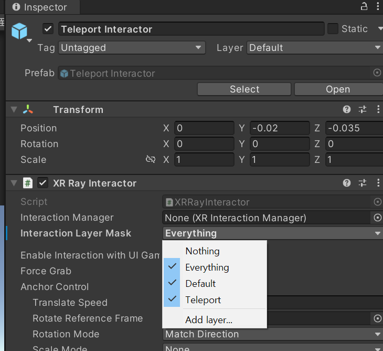Click the Rotation Z value field
This screenshot has height=351, width=383.
point(354,143)
